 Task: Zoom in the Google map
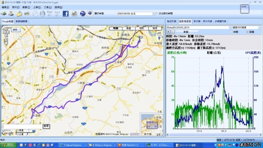pos(6,39)
